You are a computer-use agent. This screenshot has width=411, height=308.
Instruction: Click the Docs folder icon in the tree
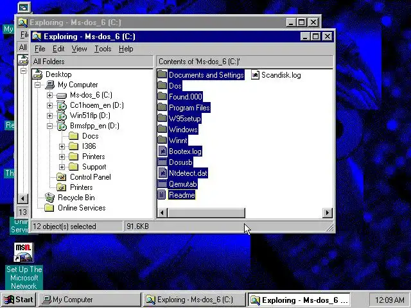click(x=74, y=136)
